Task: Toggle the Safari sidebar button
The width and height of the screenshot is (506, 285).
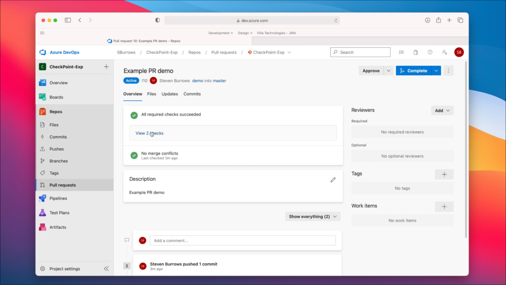Action: [68, 20]
